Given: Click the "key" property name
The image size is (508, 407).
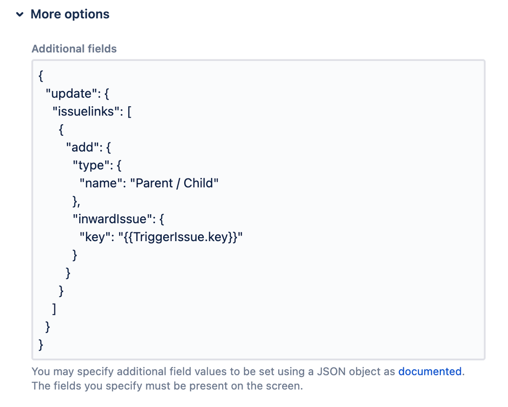Looking at the screenshot, I should click(x=93, y=237).
